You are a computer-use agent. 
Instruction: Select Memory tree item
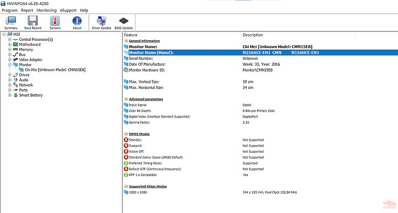pos(26,50)
